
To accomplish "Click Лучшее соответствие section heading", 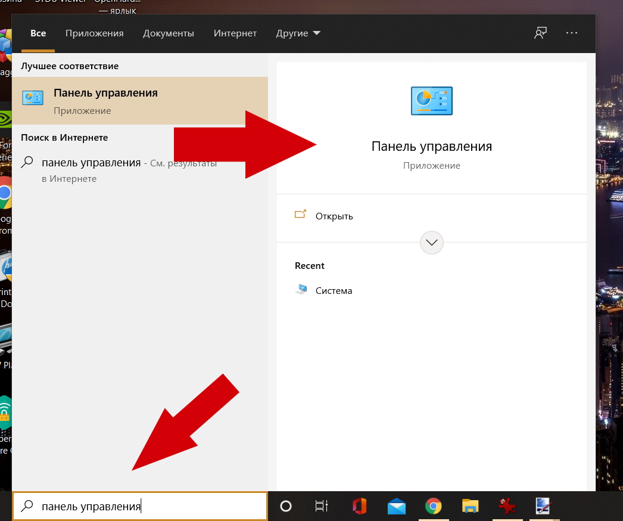I will (70, 66).
